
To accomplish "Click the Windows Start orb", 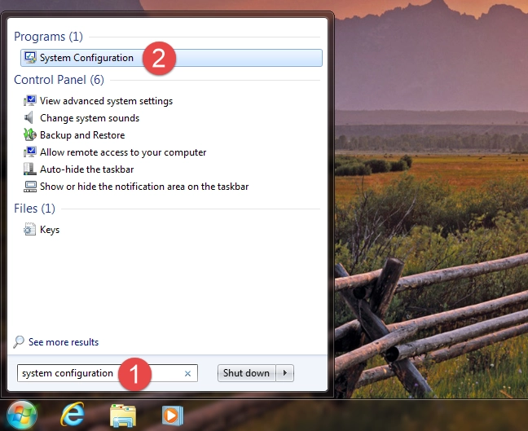I will (22, 416).
